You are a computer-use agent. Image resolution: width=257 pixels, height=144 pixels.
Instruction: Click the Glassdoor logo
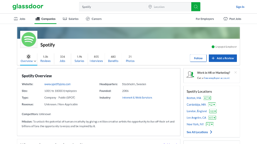28,6
